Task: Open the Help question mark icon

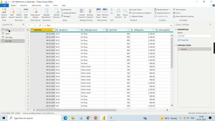Action: click(214, 5)
